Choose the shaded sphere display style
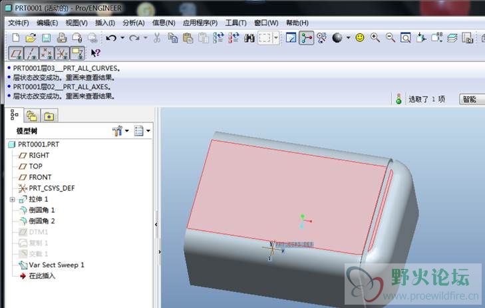The height and width of the screenshot is (308, 485). (337, 38)
